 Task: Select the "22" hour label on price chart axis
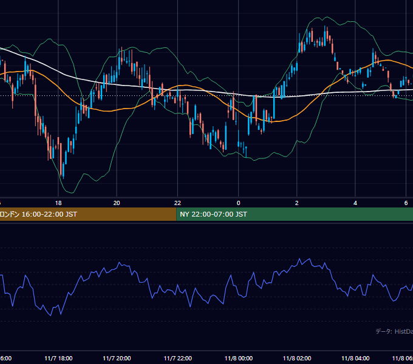177,203
